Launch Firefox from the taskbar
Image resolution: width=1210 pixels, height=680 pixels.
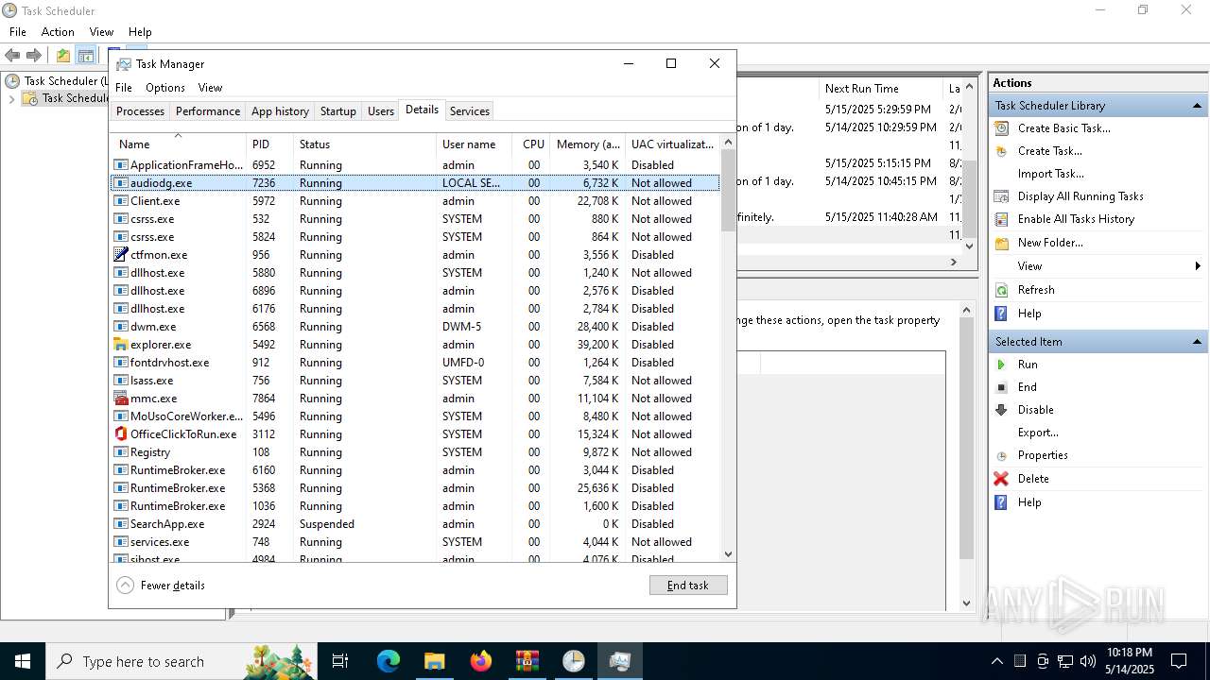tap(481, 661)
